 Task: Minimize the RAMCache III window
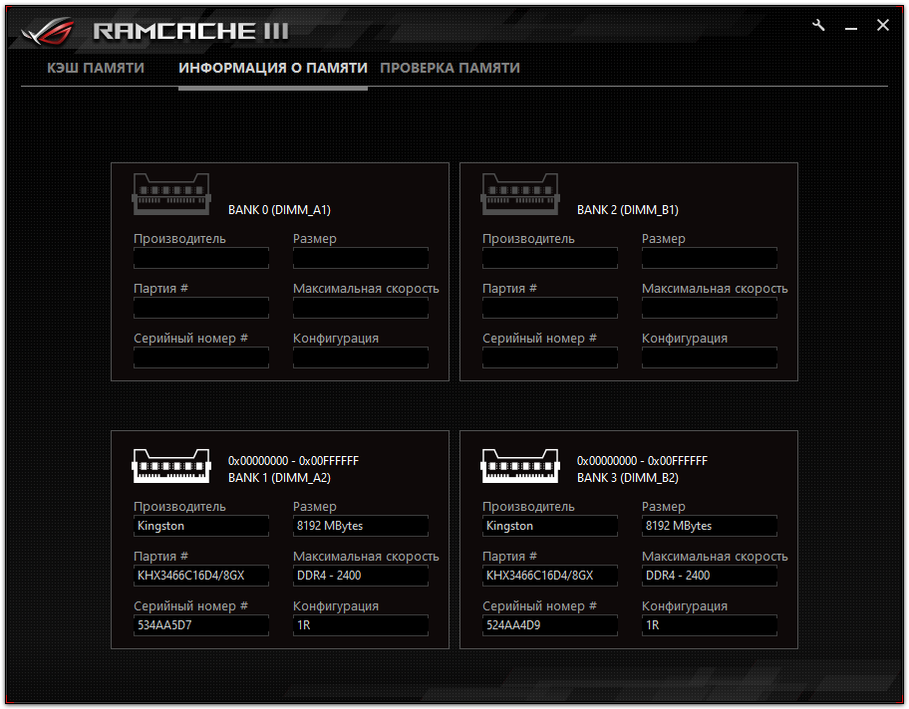(850, 27)
